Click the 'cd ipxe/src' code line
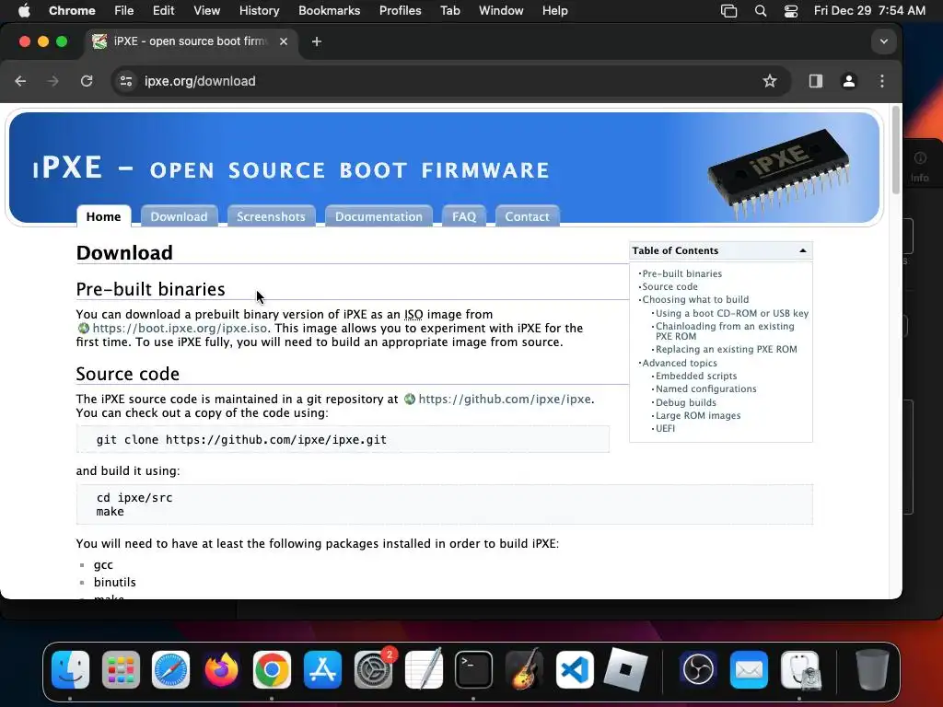Image resolution: width=943 pixels, height=707 pixels. pyautogui.click(x=134, y=498)
